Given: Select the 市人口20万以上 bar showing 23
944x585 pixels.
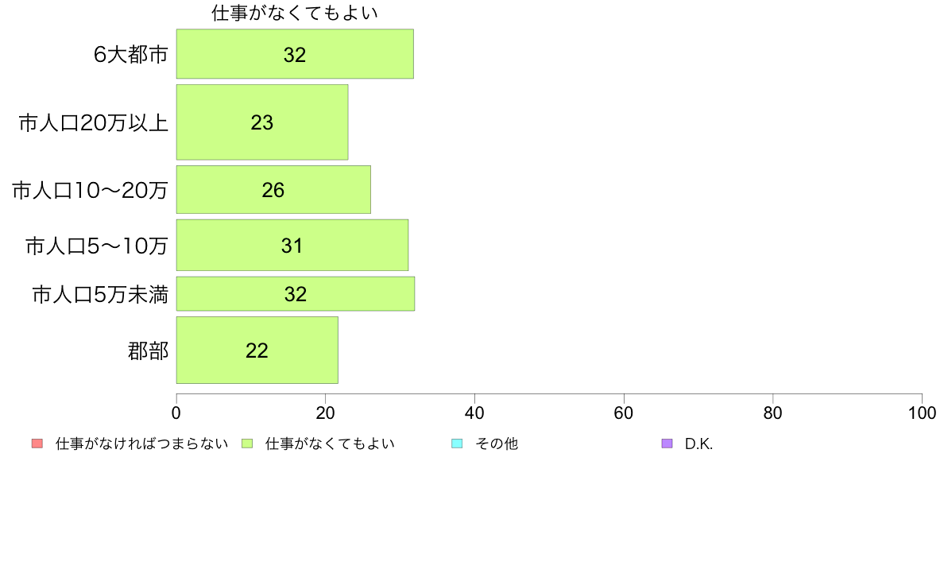Looking at the screenshot, I should click(x=262, y=122).
